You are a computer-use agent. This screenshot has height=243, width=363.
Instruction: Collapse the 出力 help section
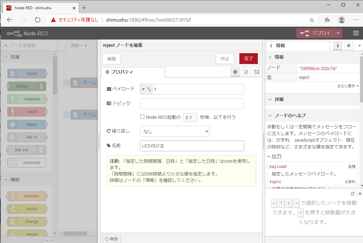[275, 156]
